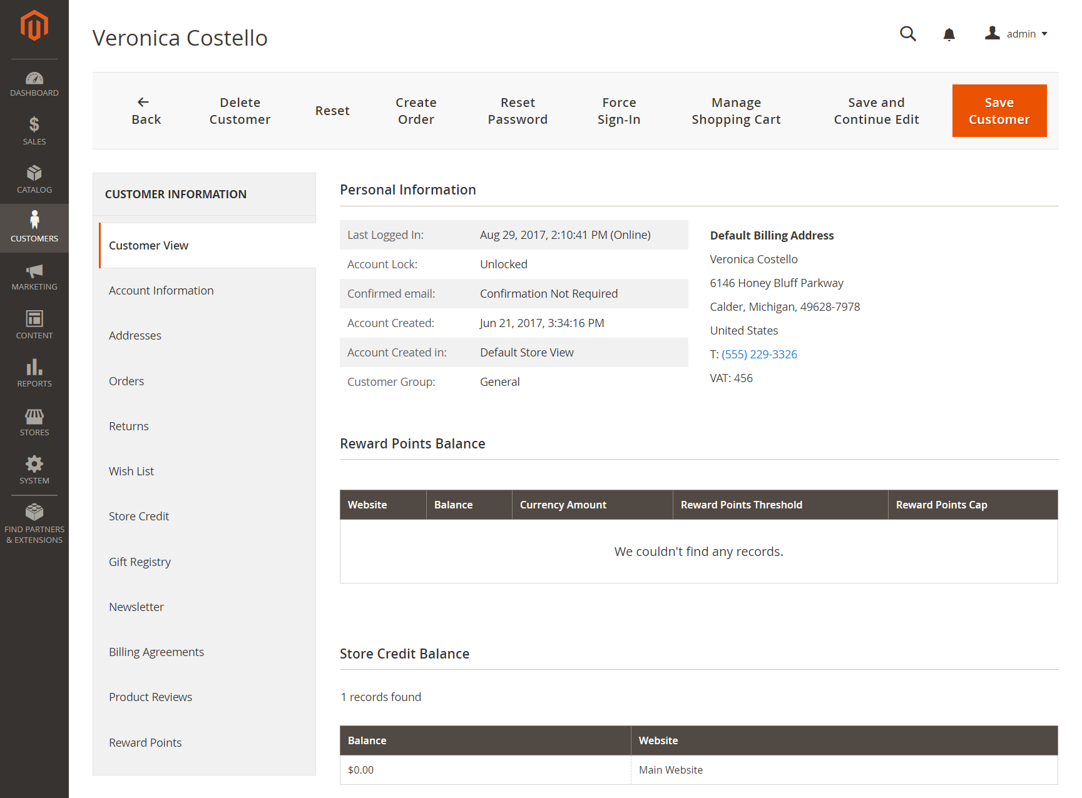Open the Reward Points section
Viewport: 1082px width, 798px height.
tap(145, 742)
